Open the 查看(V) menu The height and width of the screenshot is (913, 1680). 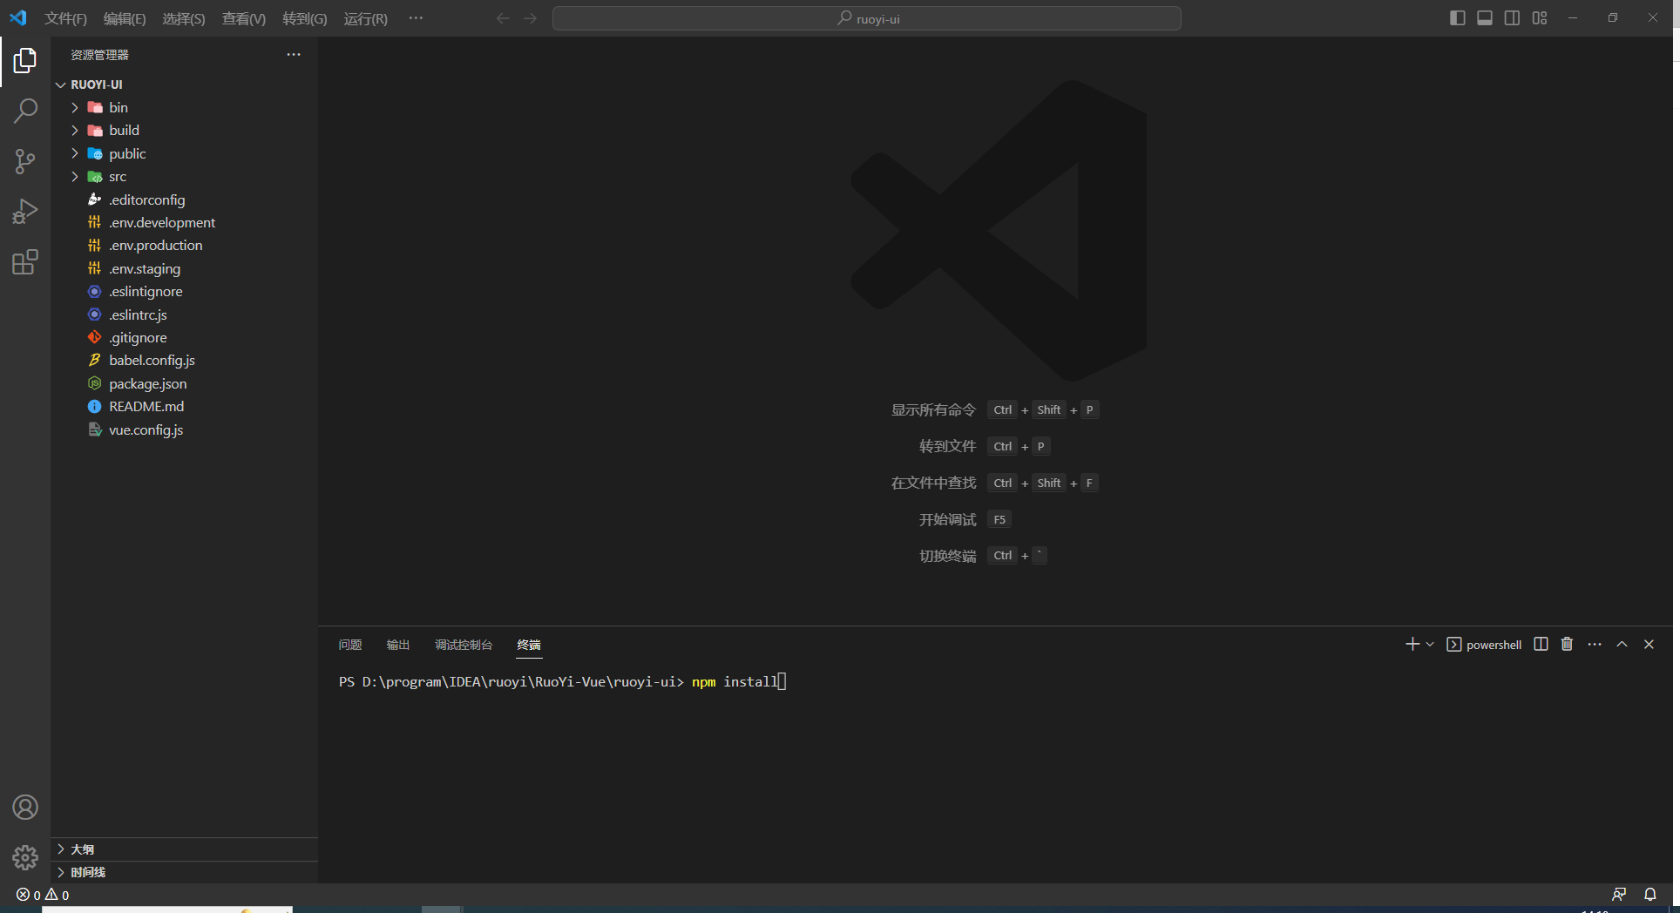pos(244,18)
